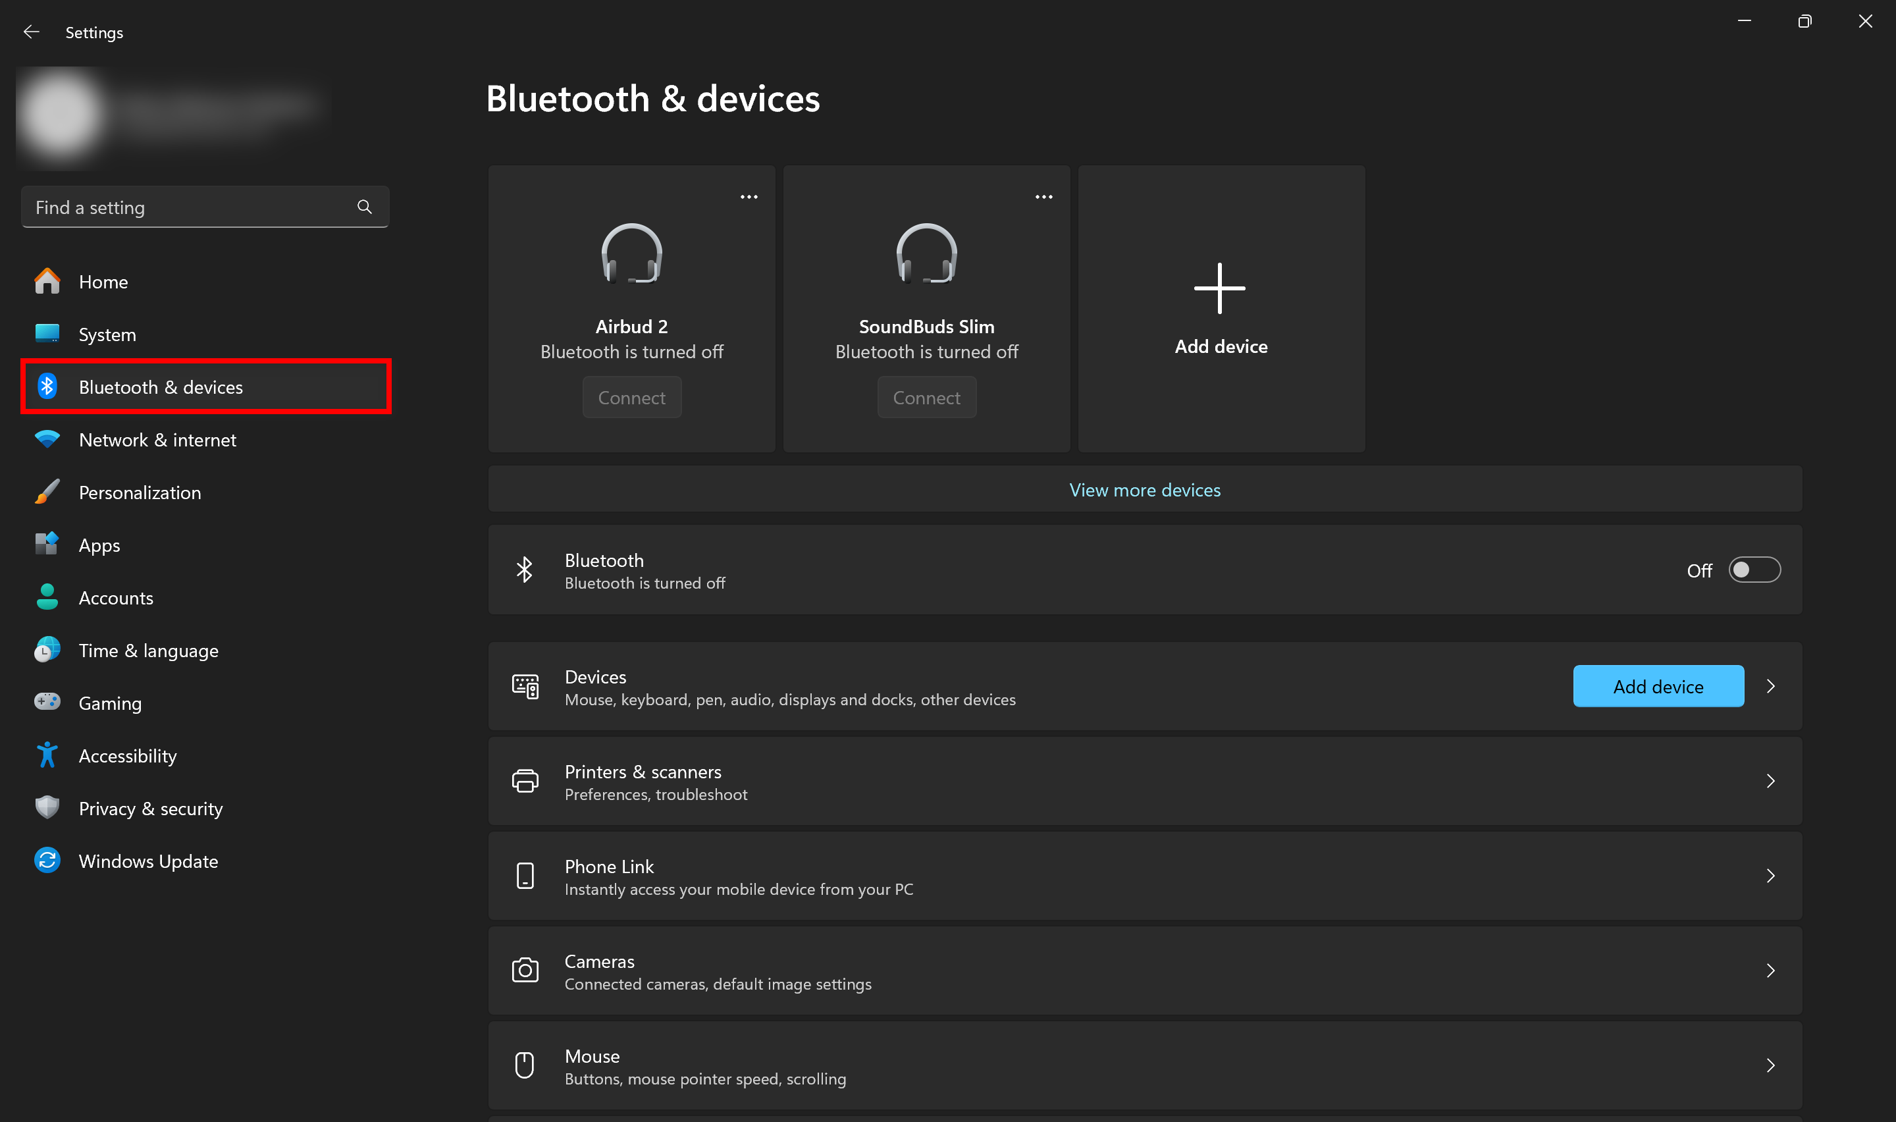Open Accessibility settings from sidebar
Image resolution: width=1896 pixels, height=1122 pixels.
[127, 755]
